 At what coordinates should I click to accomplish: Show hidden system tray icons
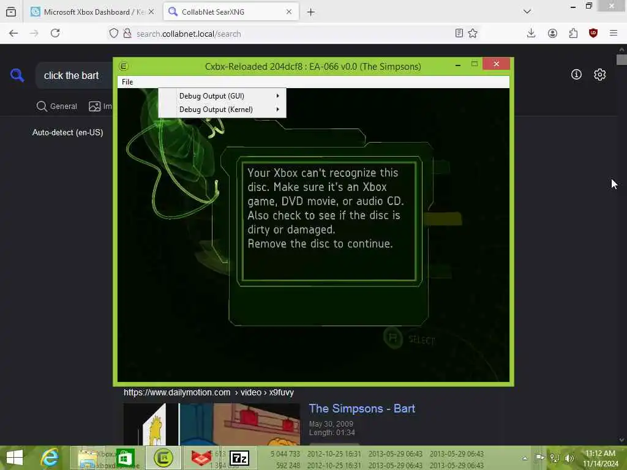coord(525,458)
